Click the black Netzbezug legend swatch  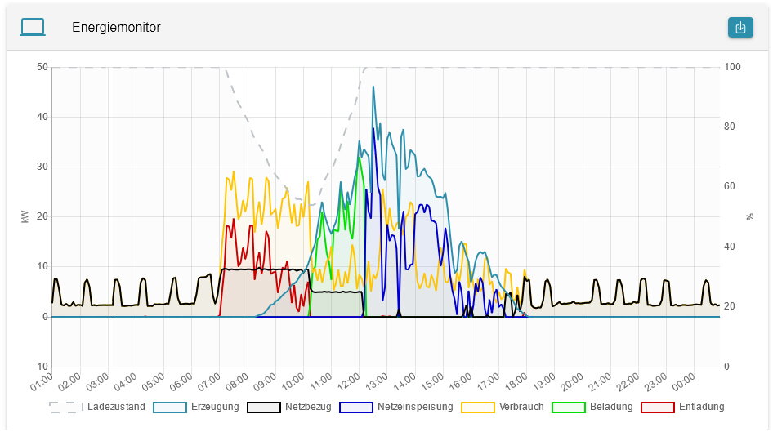click(x=263, y=408)
